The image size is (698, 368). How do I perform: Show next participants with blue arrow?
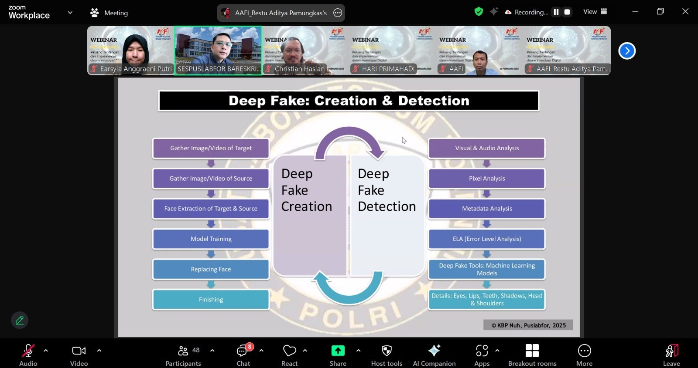[627, 51]
